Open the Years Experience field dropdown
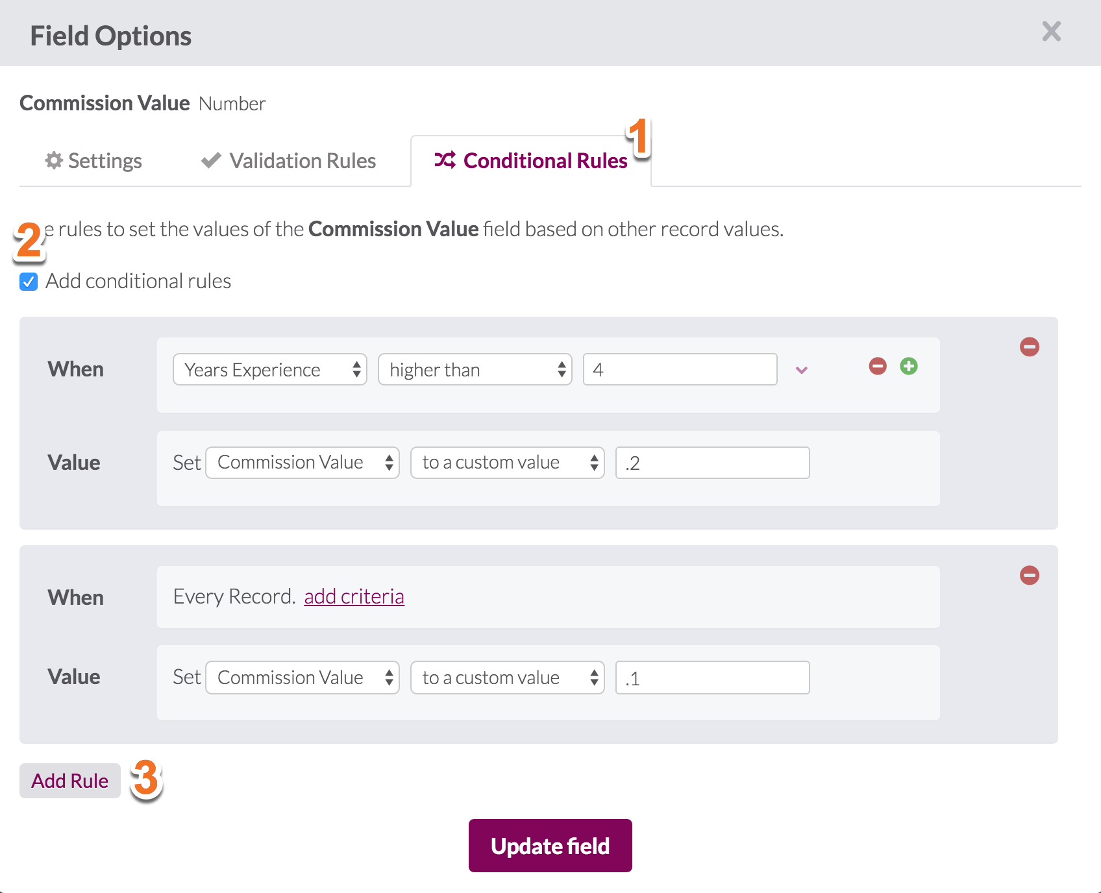Screen dimensions: 1101x893 tap(269, 369)
